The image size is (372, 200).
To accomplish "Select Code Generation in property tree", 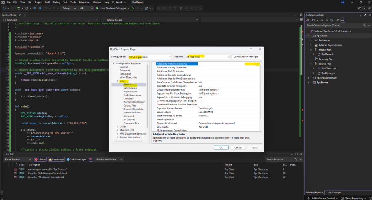I will (x=132, y=95).
